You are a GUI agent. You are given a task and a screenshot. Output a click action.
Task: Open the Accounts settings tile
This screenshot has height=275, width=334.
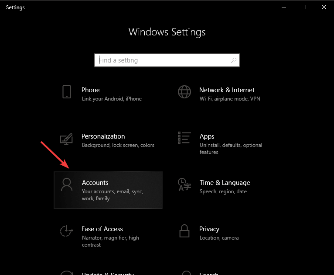pyautogui.click(x=108, y=190)
